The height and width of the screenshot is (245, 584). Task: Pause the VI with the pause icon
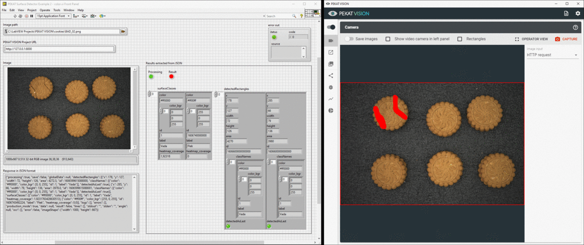[32, 16]
